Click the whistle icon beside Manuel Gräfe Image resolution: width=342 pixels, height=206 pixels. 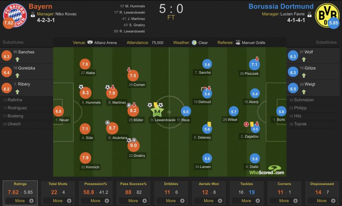(x=238, y=43)
